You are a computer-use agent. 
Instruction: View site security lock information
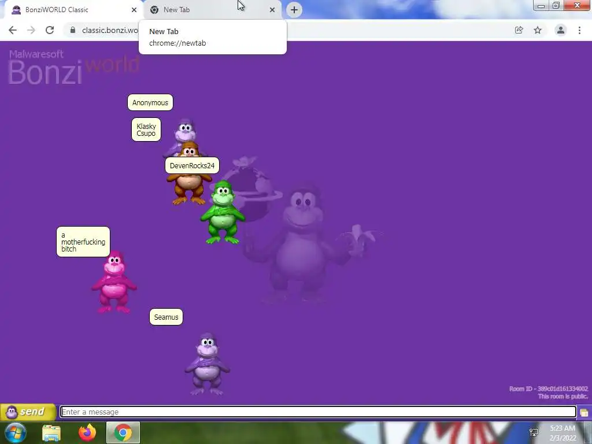[x=73, y=30]
